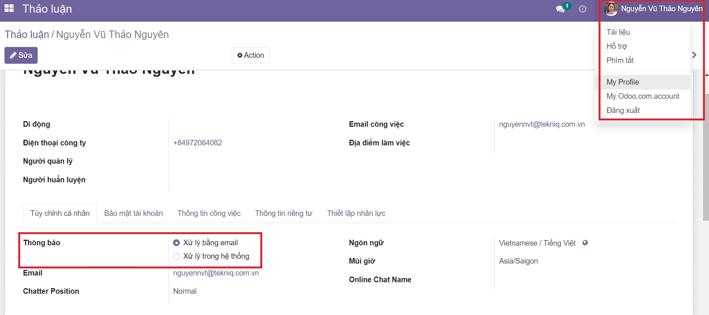This screenshot has height=315, width=709.
Task: Select 'Đăng xuất' to log out
Action: 623,110
